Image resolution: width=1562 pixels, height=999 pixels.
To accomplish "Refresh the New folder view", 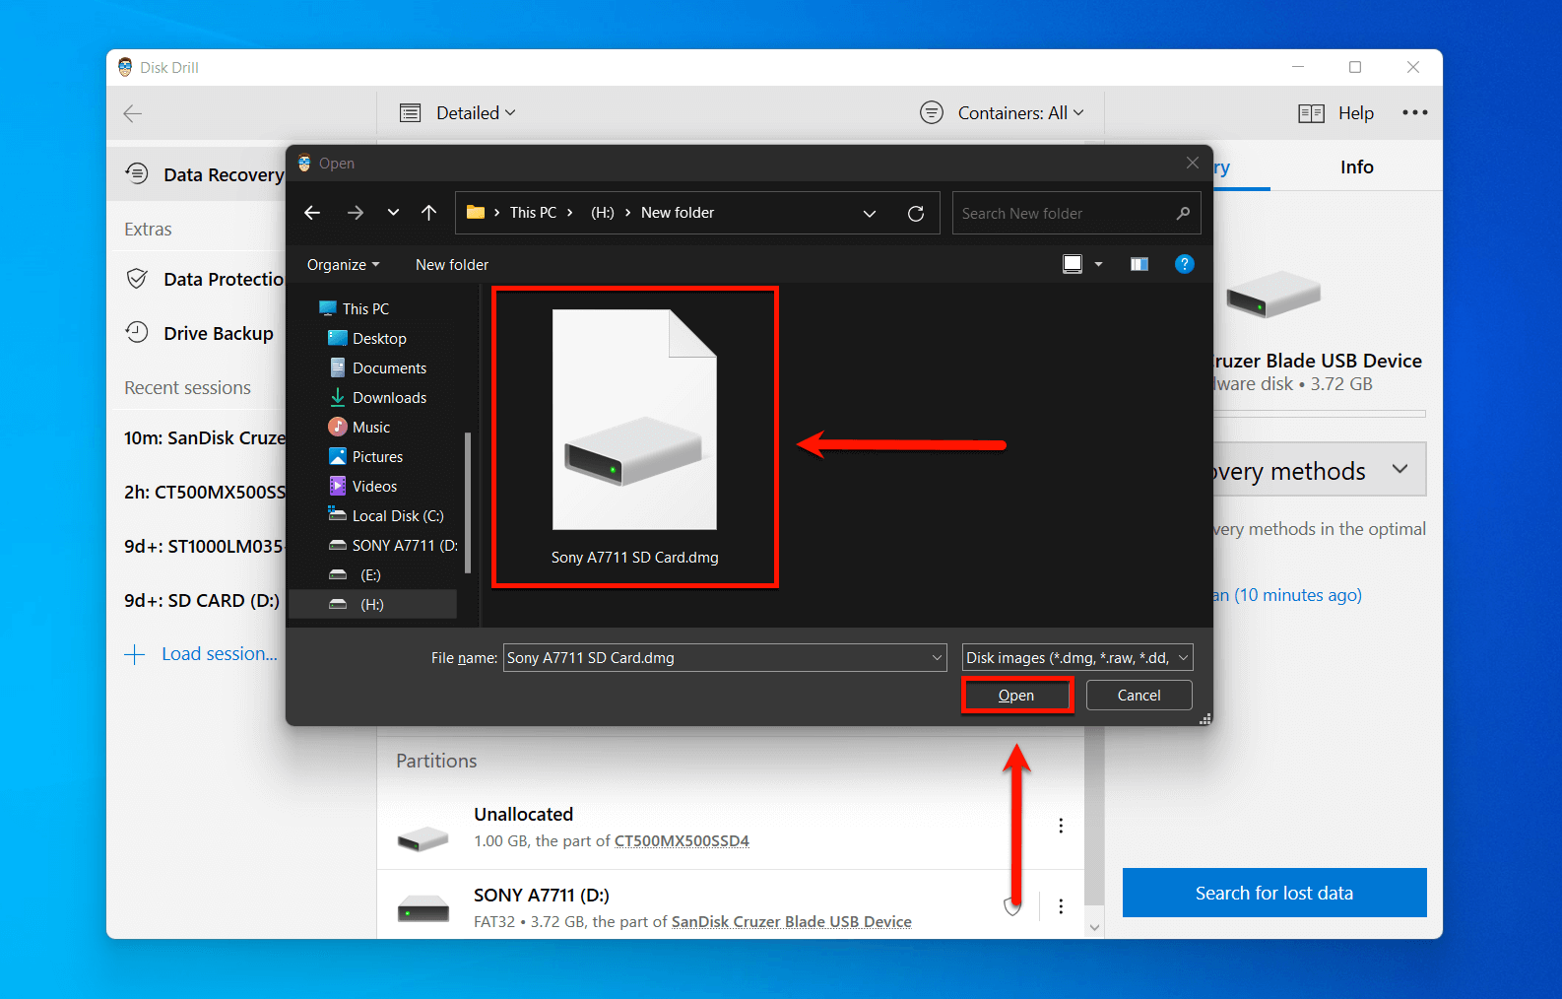I will pos(916,213).
